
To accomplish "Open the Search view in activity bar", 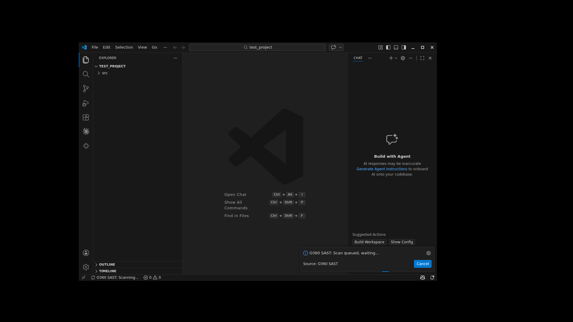I will (x=86, y=74).
